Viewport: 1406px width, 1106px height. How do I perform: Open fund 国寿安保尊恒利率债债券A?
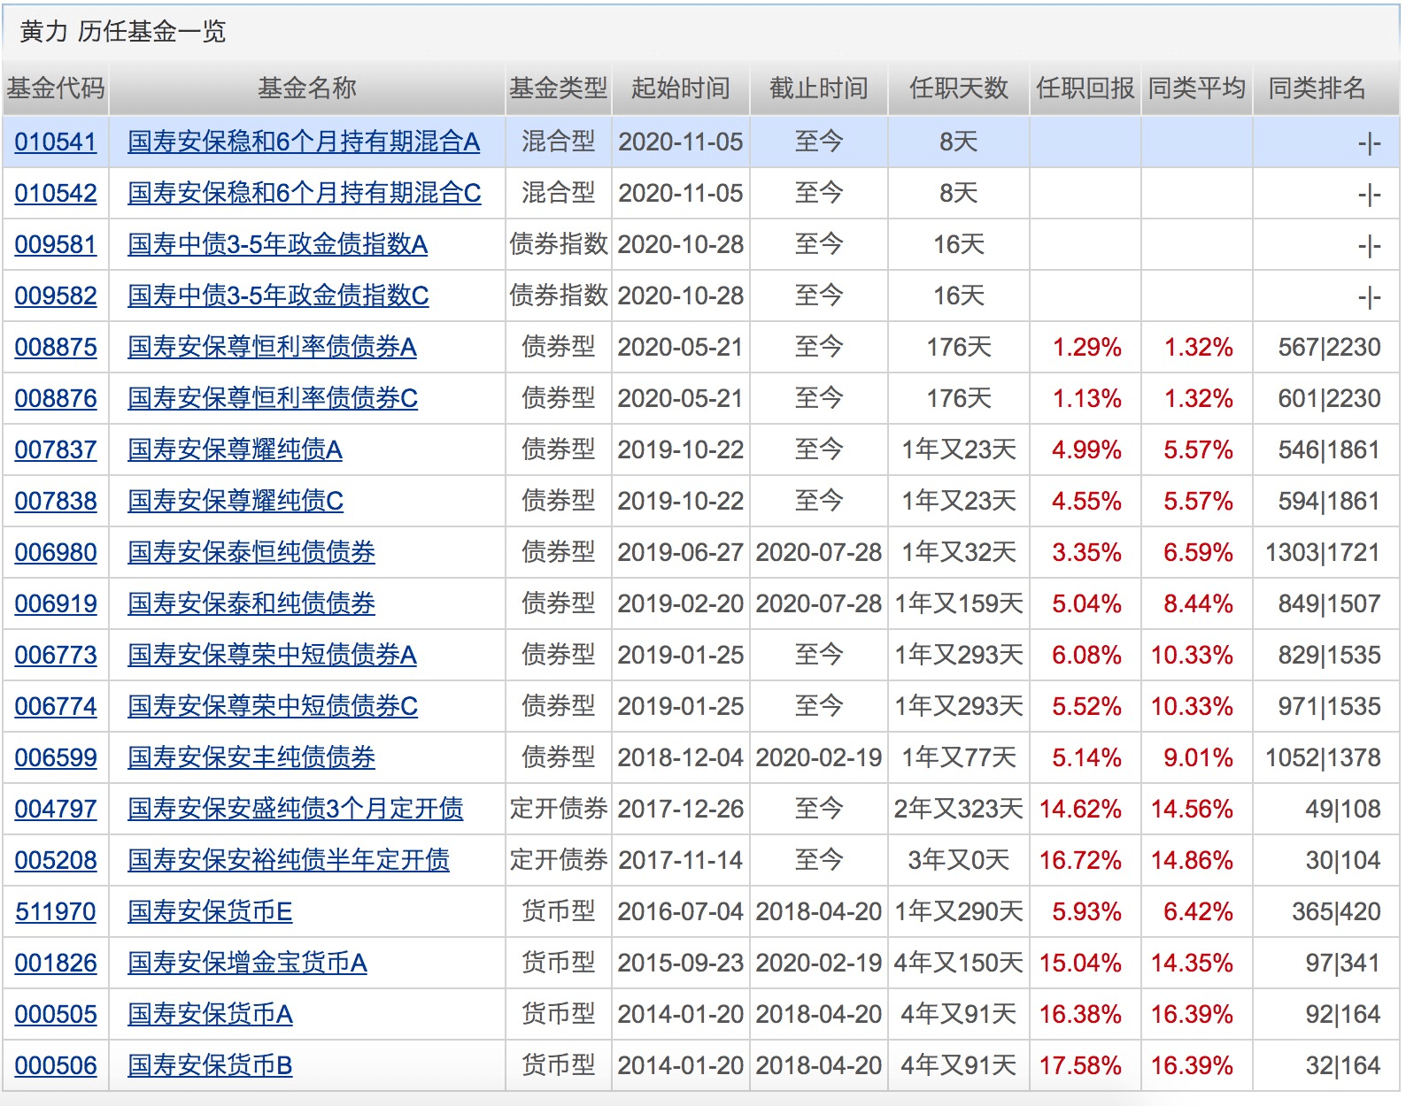272,347
